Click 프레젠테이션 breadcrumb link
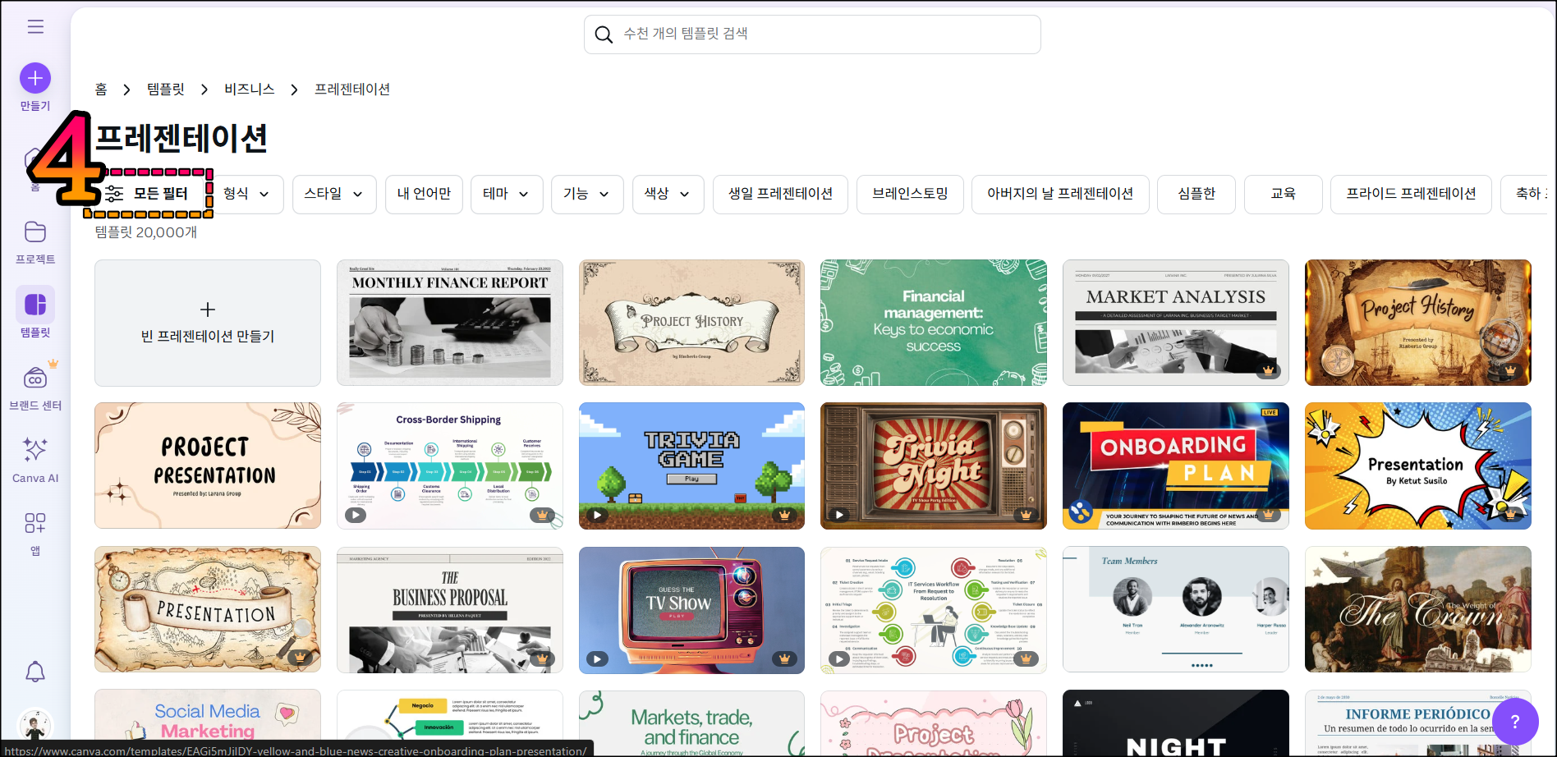Image resolution: width=1557 pixels, height=757 pixels. [x=352, y=89]
